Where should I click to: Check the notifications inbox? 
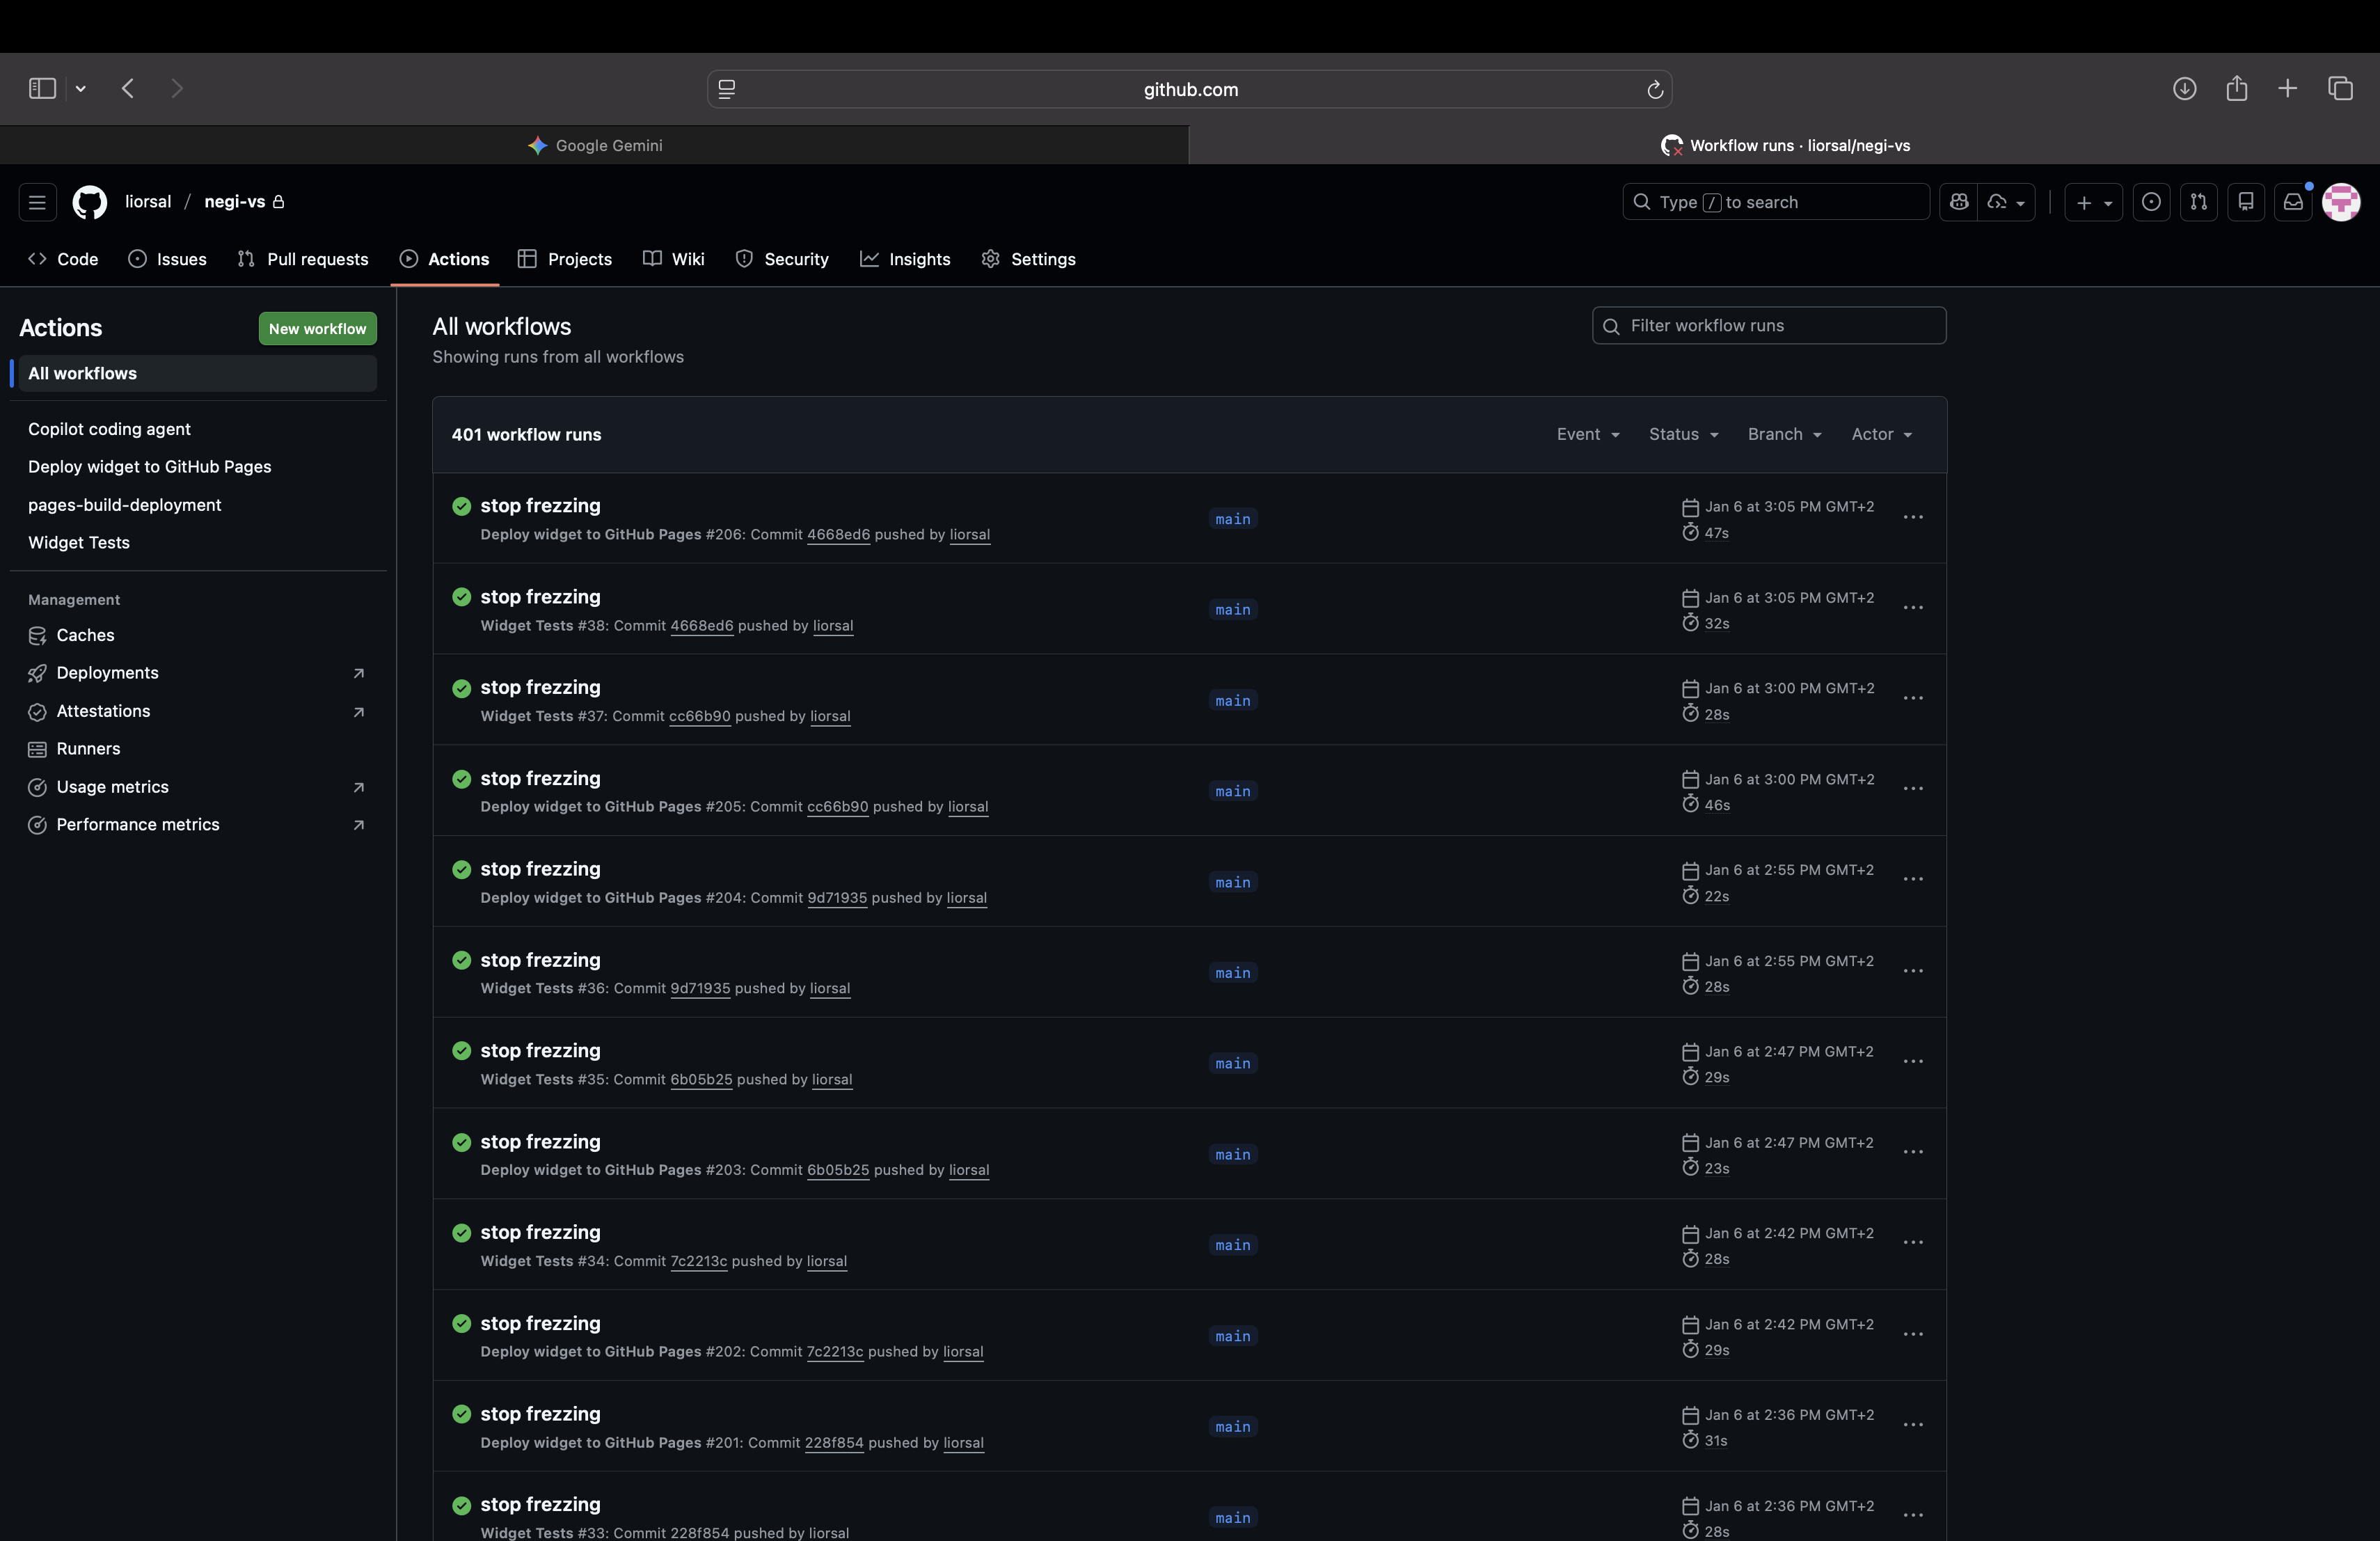[2292, 202]
